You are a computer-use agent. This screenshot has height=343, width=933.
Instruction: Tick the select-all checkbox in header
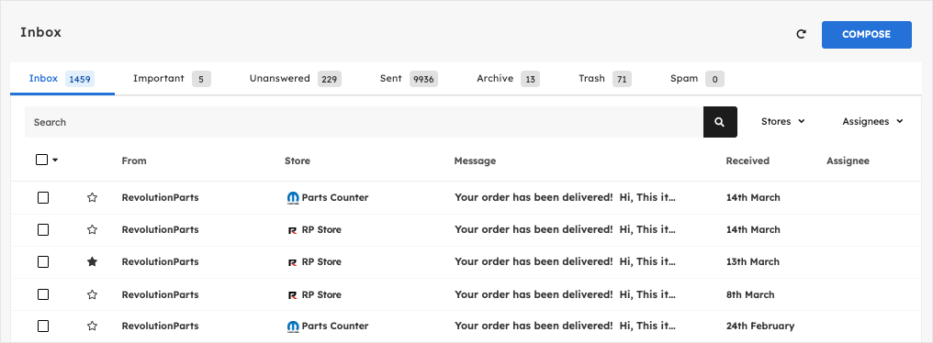[41, 160]
